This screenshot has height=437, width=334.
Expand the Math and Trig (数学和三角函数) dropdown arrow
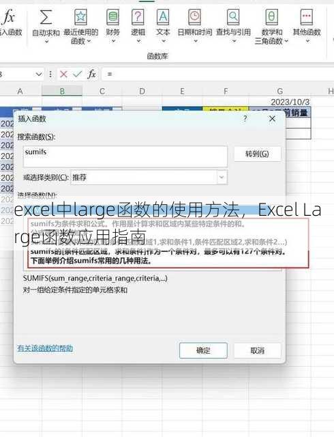pyautogui.click(x=286, y=41)
